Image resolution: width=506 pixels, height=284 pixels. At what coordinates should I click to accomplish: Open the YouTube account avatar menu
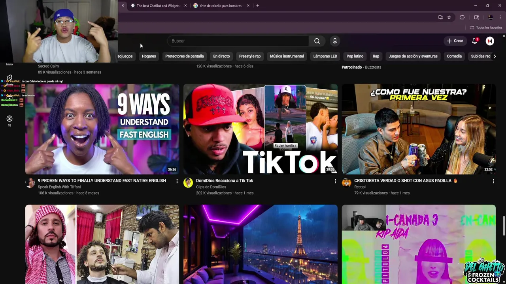490,41
